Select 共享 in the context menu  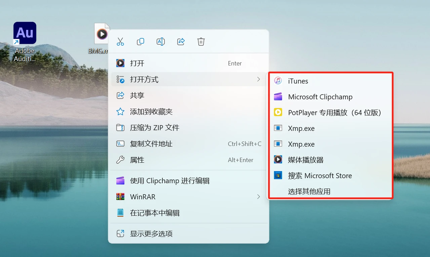189,95
